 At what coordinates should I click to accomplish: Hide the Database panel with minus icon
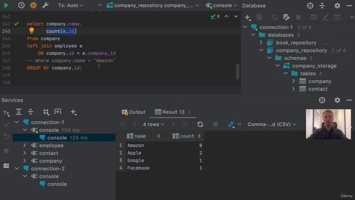(349, 6)
